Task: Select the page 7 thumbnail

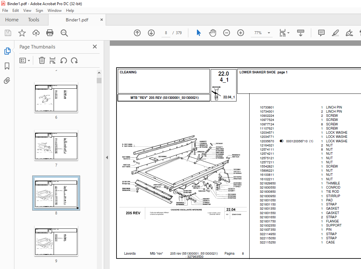Action: (56, 145)
